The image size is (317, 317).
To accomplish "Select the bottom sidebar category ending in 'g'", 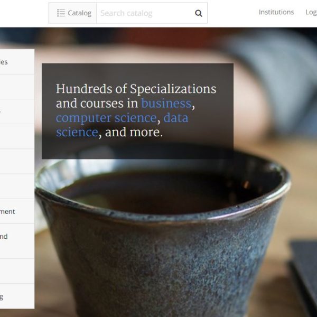I will pyautogui.click(x=17, y=296).
